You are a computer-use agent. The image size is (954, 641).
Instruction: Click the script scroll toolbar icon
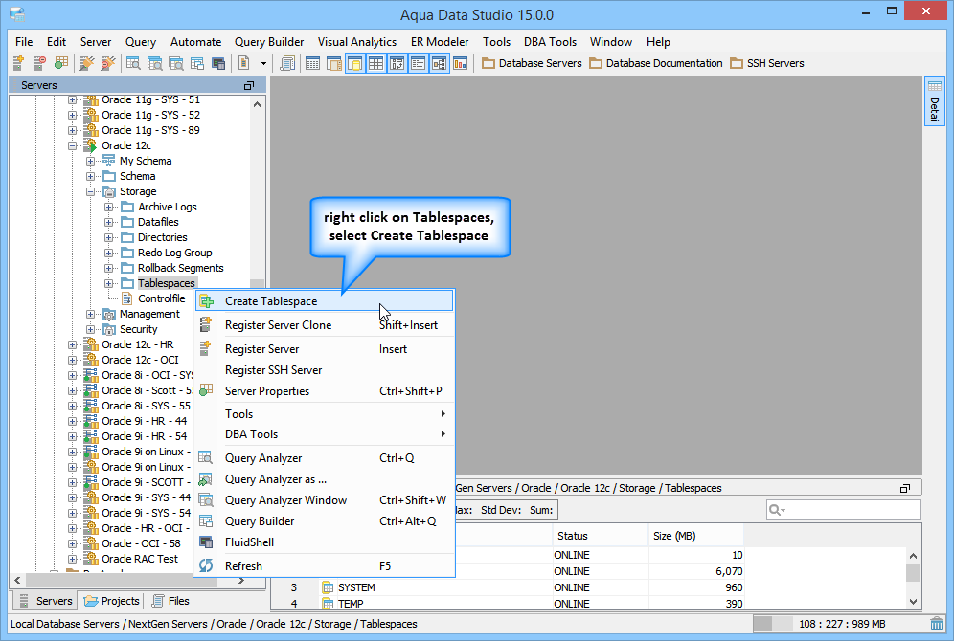287,62
